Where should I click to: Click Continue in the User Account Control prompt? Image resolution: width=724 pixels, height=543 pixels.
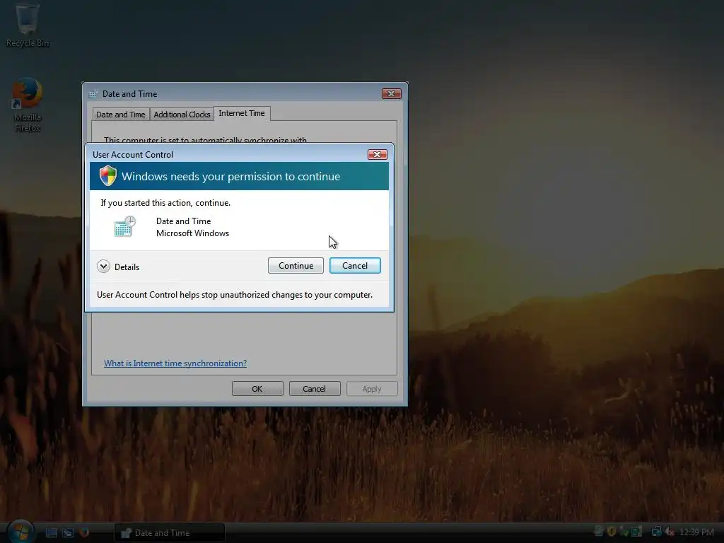coord(296,266)
